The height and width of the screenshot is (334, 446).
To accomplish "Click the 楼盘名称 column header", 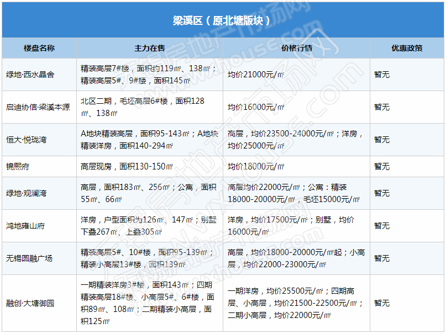I will click(x=39, y=48).
